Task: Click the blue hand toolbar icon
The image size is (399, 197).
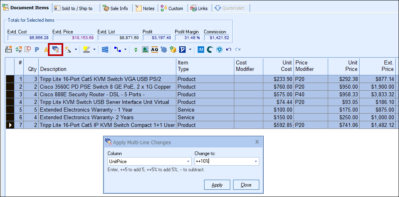Action: tap(163, 50)
